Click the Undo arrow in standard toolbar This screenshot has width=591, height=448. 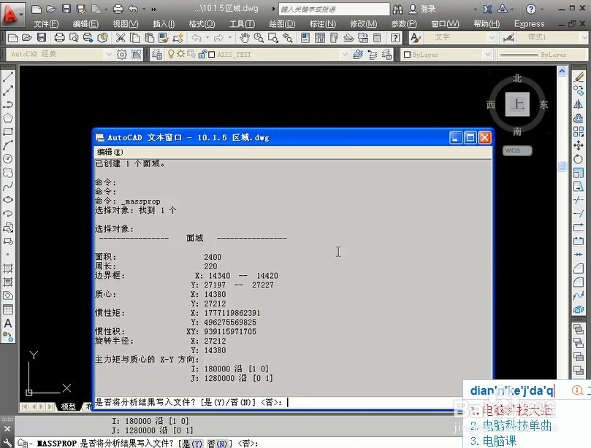[197, 38]
